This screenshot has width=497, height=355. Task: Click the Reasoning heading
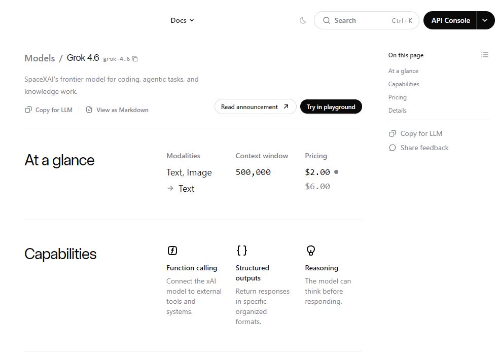pos(322,268)
